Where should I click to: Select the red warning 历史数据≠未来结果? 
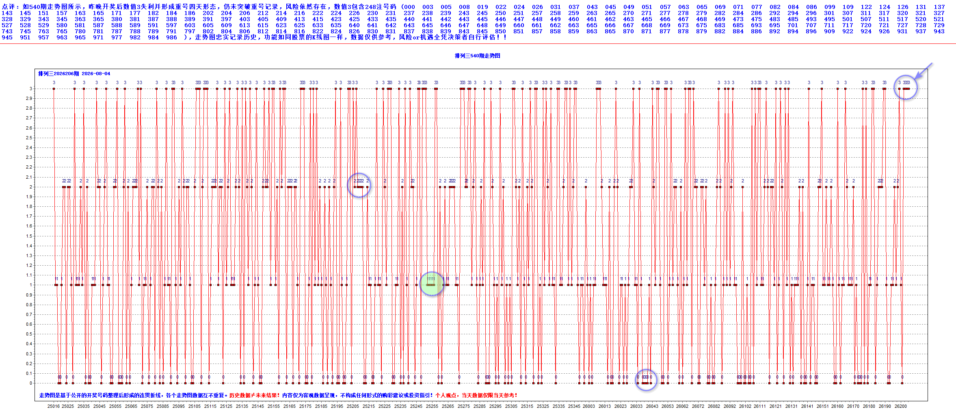pos(254,395)
